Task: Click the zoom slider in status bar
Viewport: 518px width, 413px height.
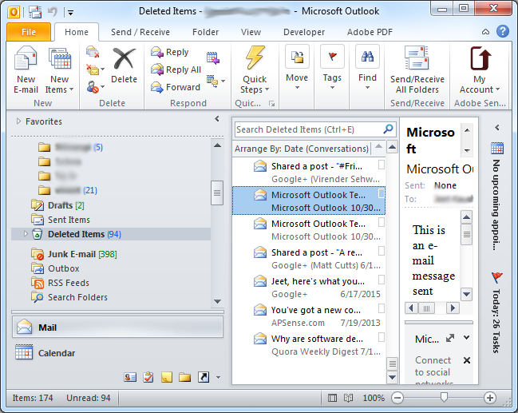Action: (444, 397)
